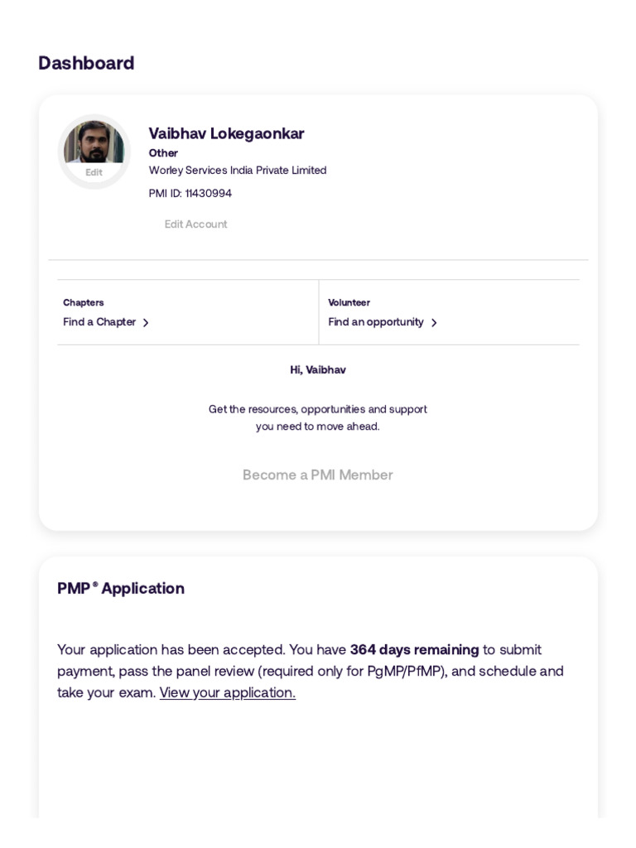Select the Edit label under the avatar
This screenshot has width=636, height=848.
(x=94, y=172)
